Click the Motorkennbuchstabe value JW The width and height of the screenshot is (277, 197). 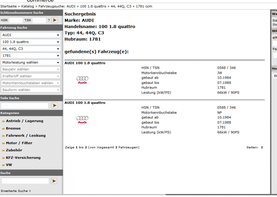[x=220, y=73]
